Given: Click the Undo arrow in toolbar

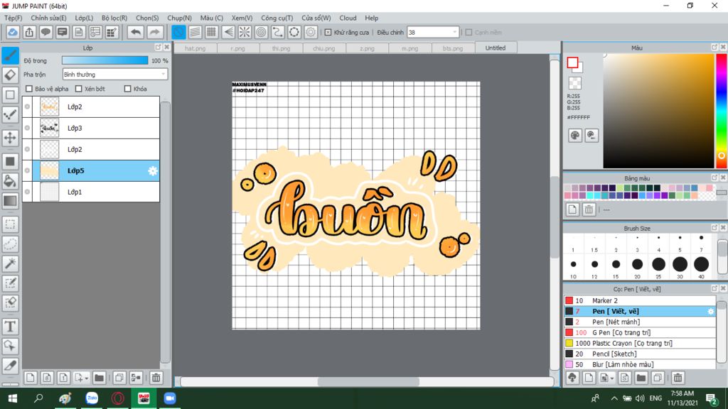Looking at the screenshot, I should pos(136,32).
